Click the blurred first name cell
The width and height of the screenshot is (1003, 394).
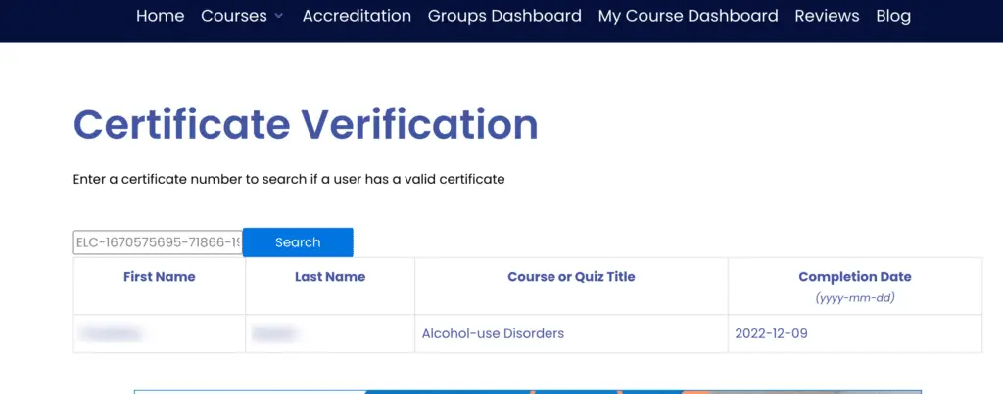(160, 333)
